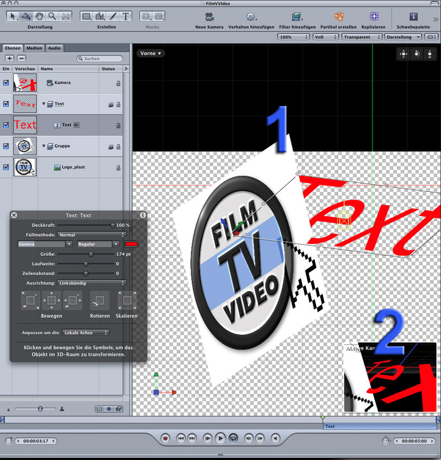Click the Neue Kamera toolbar icon
Viewport: 441px width, 460px height.
click(210, 17)
